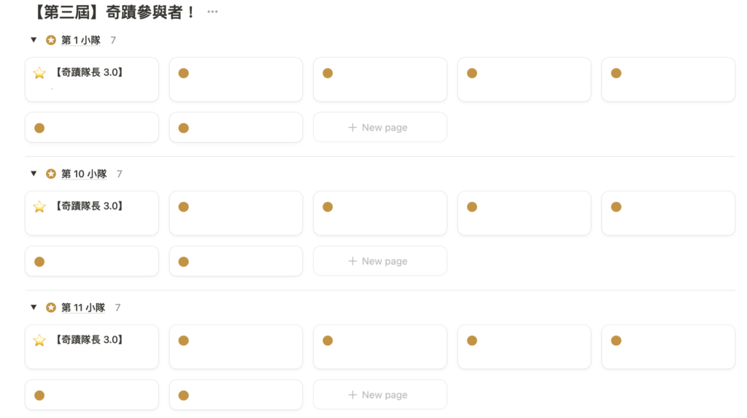The height and width of the screenshot is (418, 747).
Task: Add a New page in 第 11 小隊
Action: [x=379, y=395]
